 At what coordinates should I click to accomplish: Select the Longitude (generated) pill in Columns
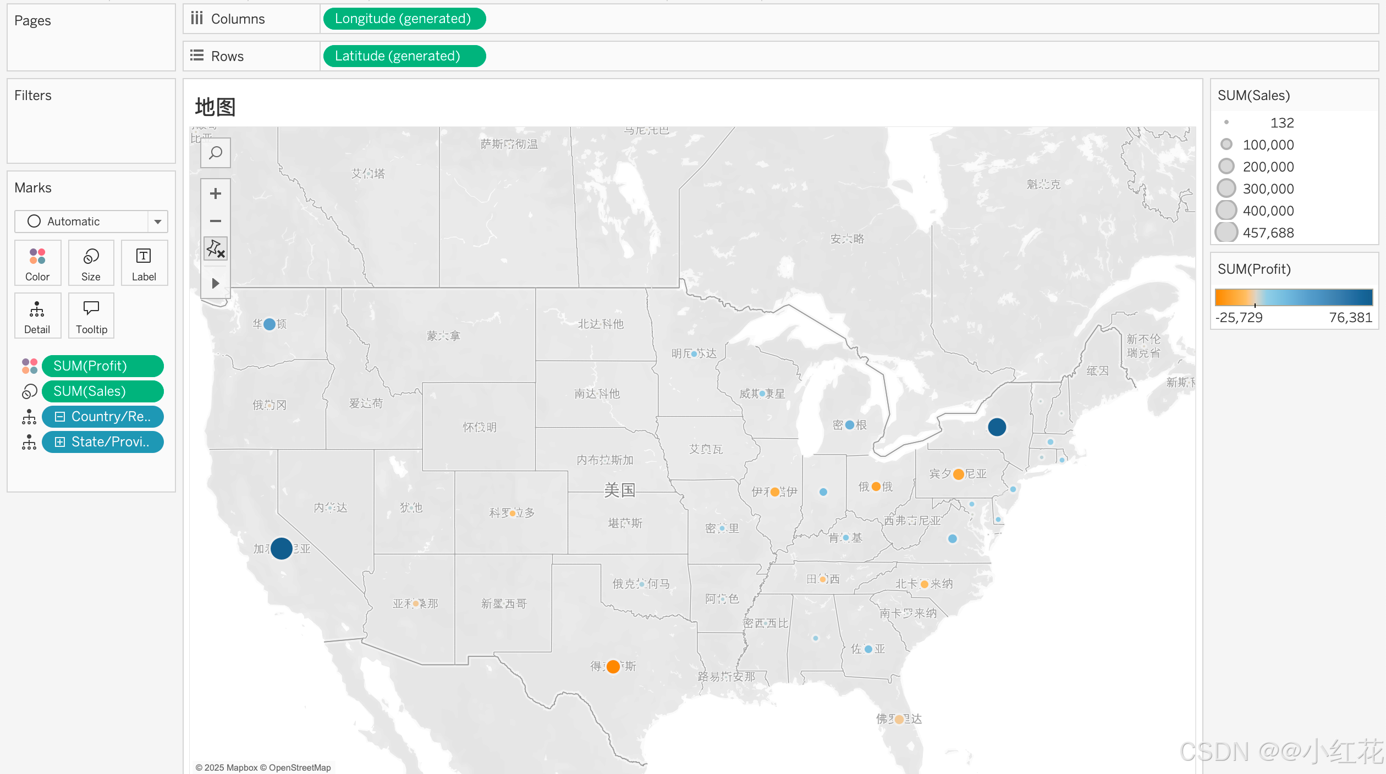click(x=404, y=19)
